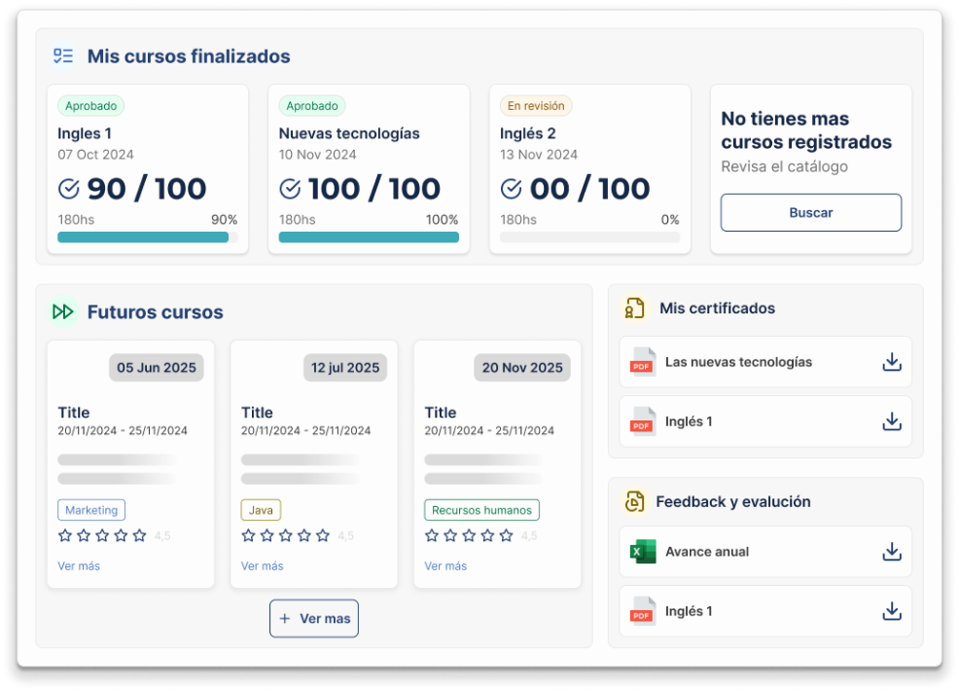This screenshot has height=691, width=959.
Task: Select the Java tag
Action: (x=261, y=510)
